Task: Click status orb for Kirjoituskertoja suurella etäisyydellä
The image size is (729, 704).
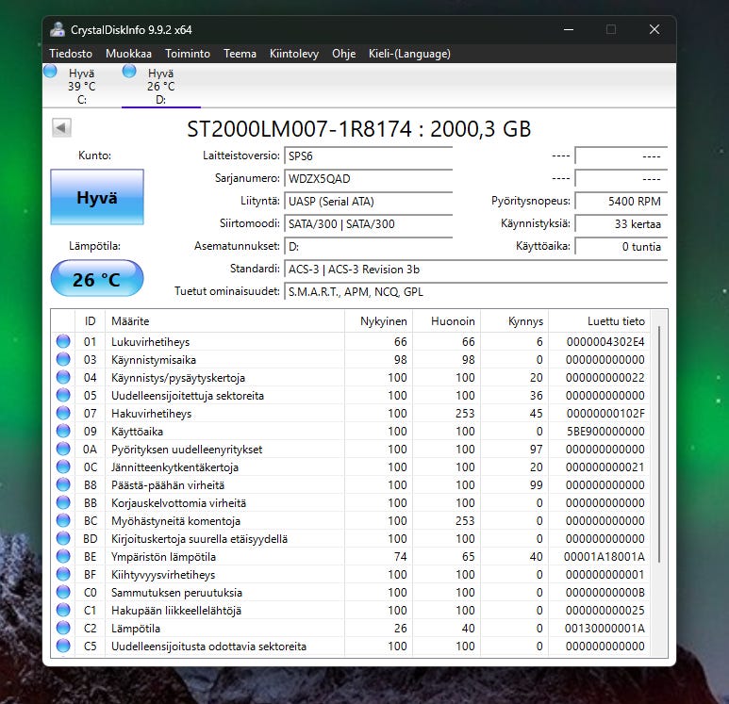Action: (x=63, y=538)
